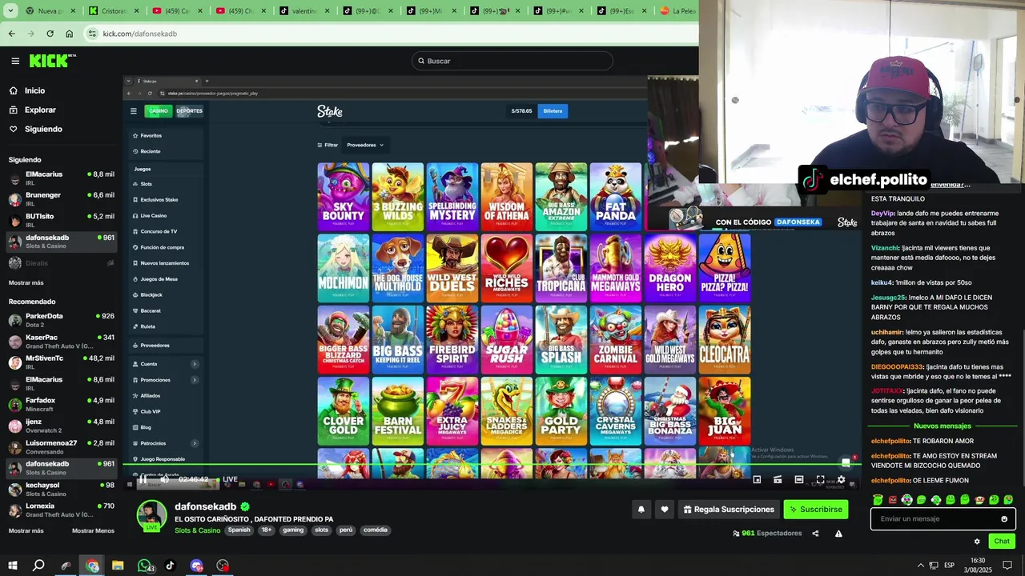1025x576 pixels.
Task: Jump to Nuevos mensajes in chat
Action: pyautogui.click(x=942, y=426)
